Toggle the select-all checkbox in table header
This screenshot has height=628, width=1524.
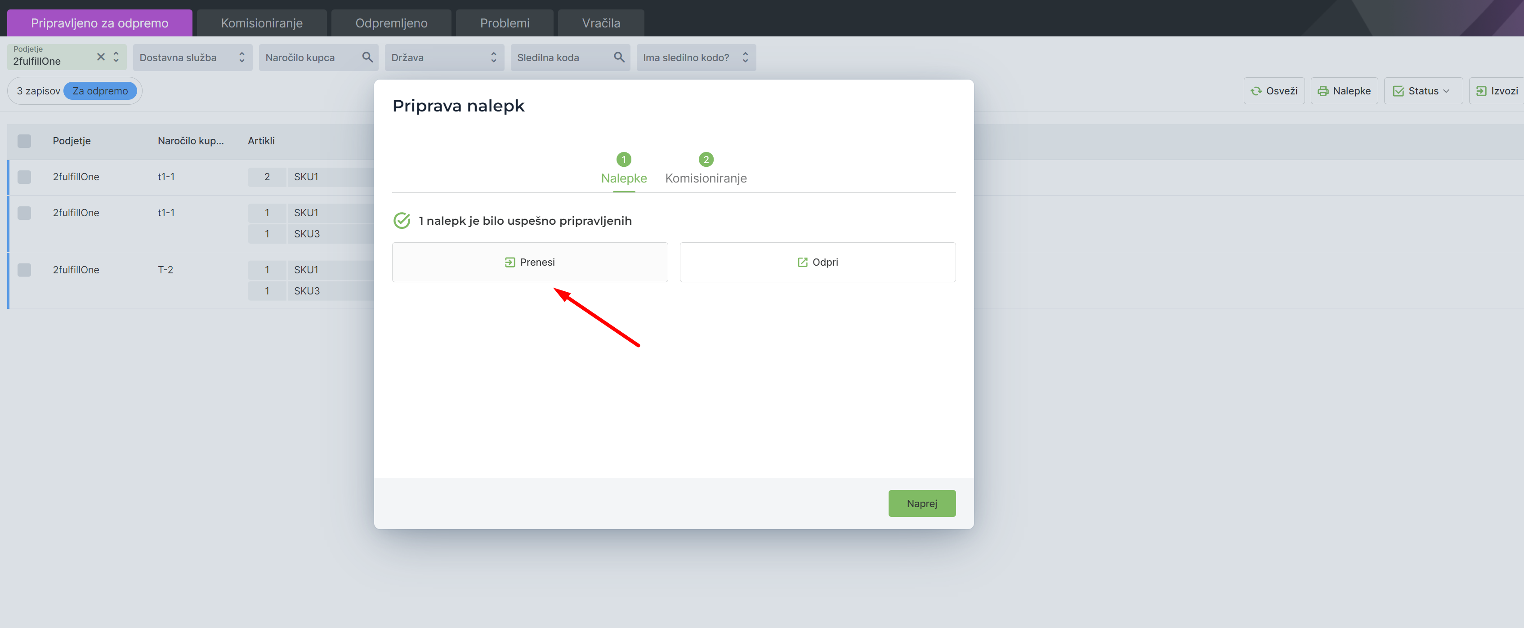point(24,141)
